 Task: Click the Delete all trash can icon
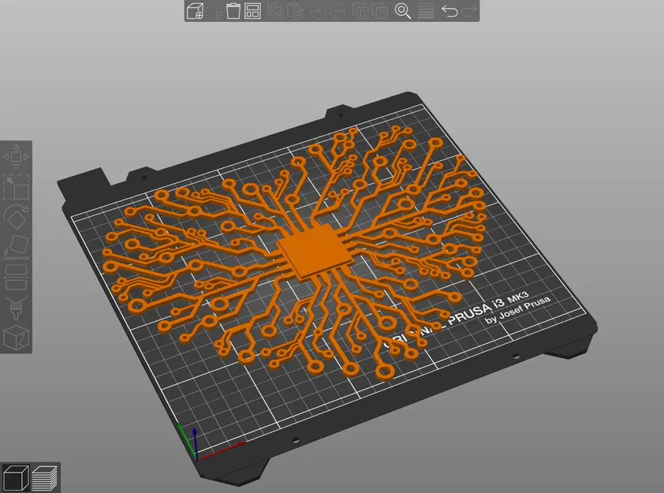pos(233,10)
